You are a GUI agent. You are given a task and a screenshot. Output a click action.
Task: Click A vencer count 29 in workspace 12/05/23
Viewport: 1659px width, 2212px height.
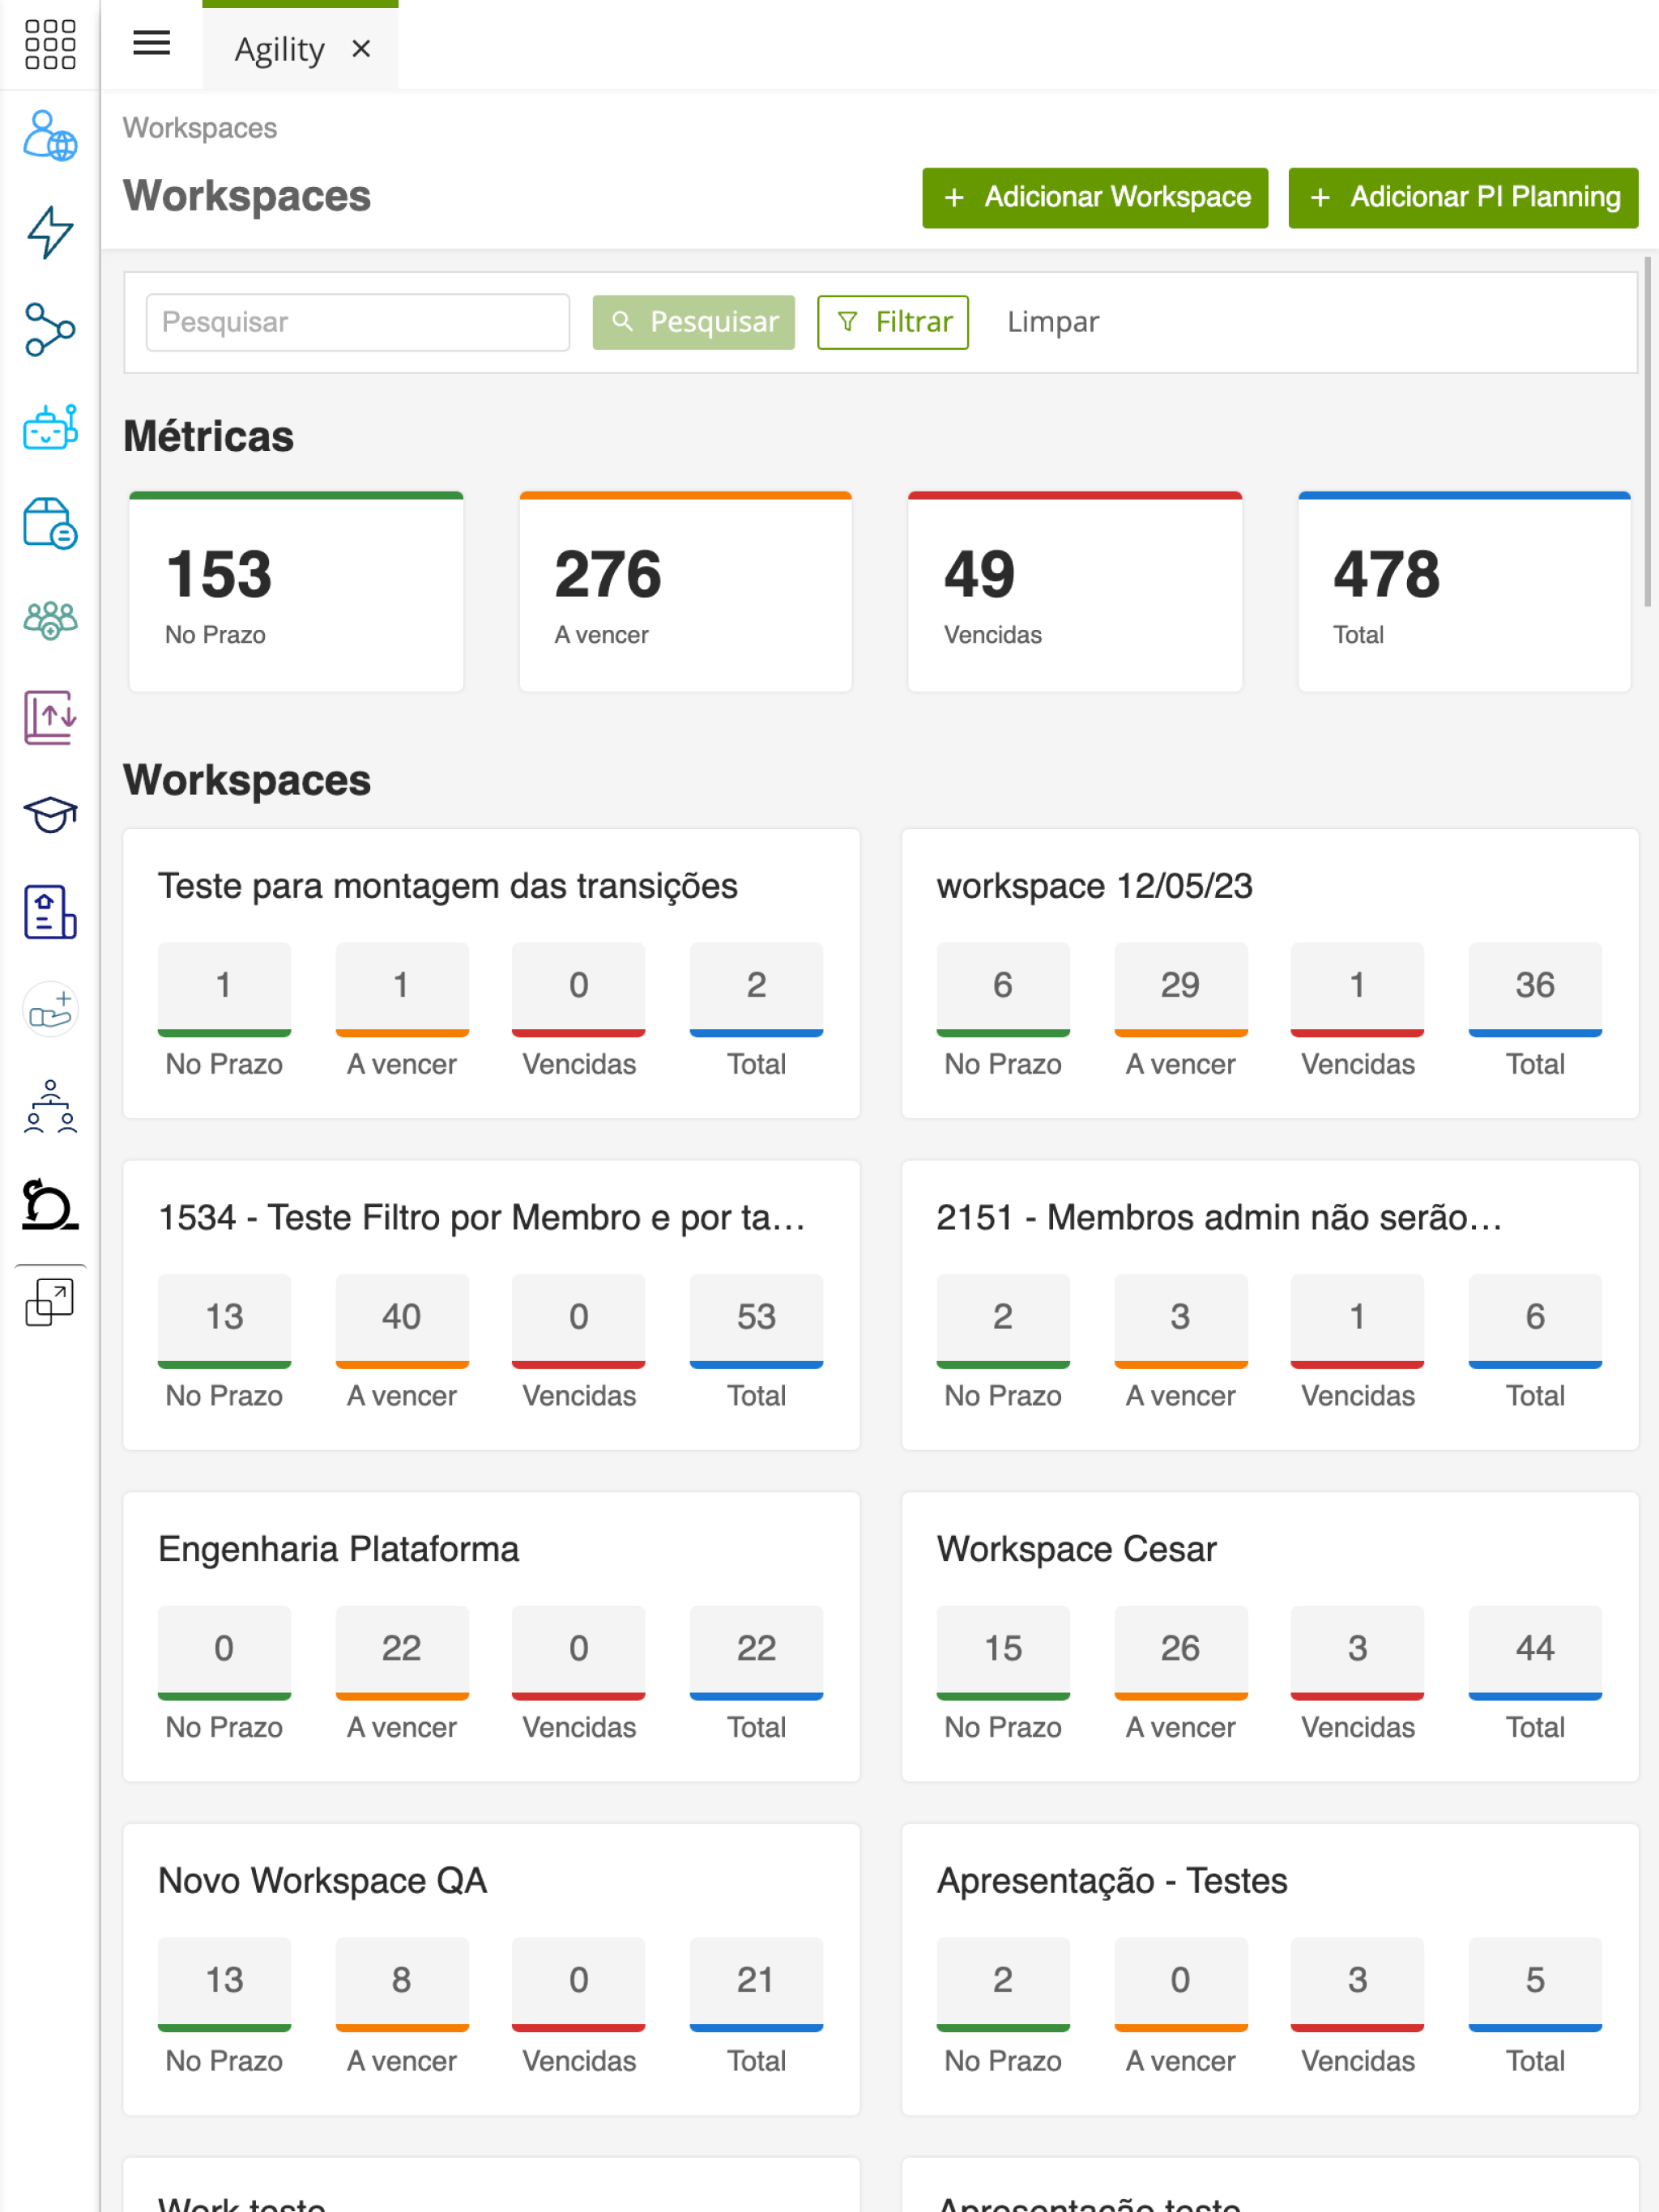pyautogui.click(x=1181, y=989)
